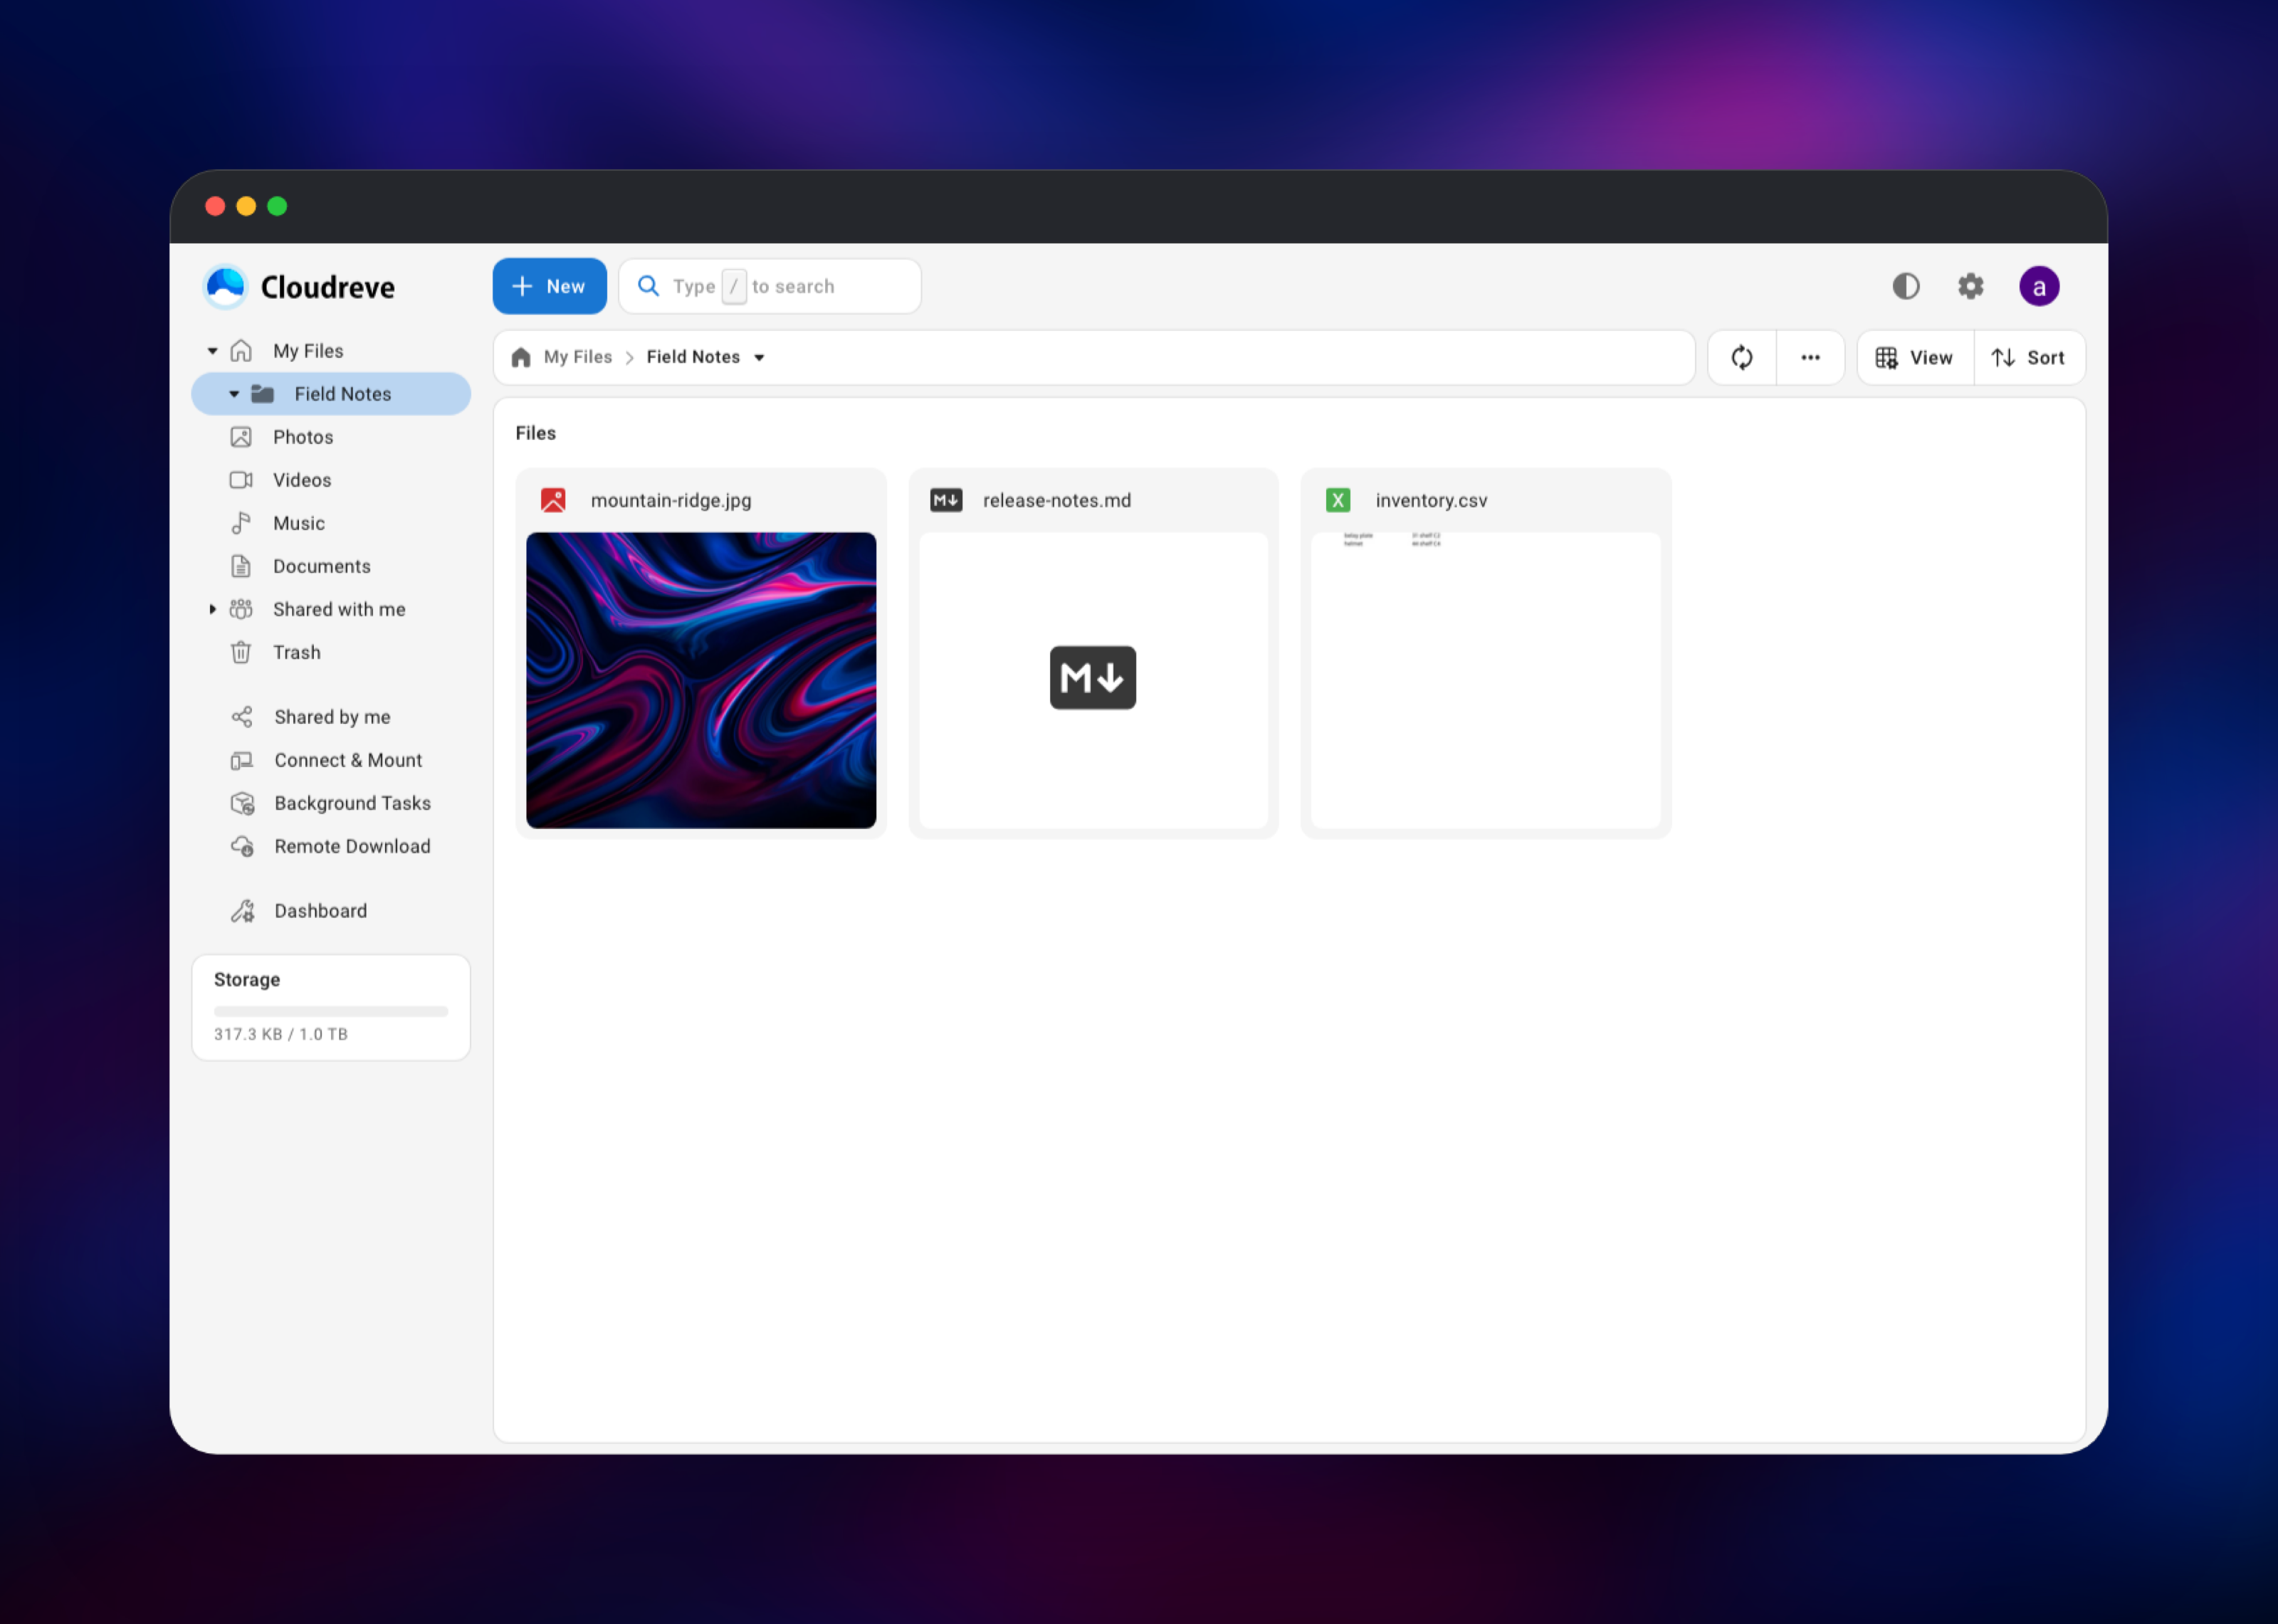Click the Shared with me people icon

[241, 609]
